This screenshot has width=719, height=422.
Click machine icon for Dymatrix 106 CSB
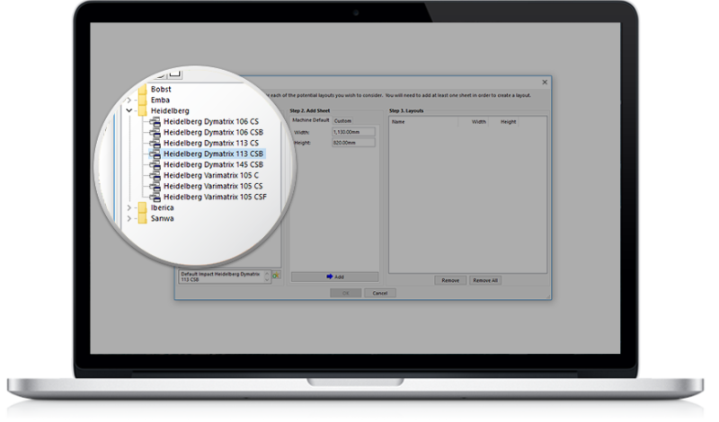(x=155, y=132)
